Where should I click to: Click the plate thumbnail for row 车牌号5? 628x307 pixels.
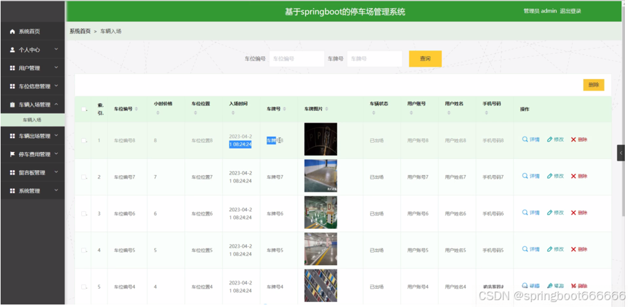[320, 249]
